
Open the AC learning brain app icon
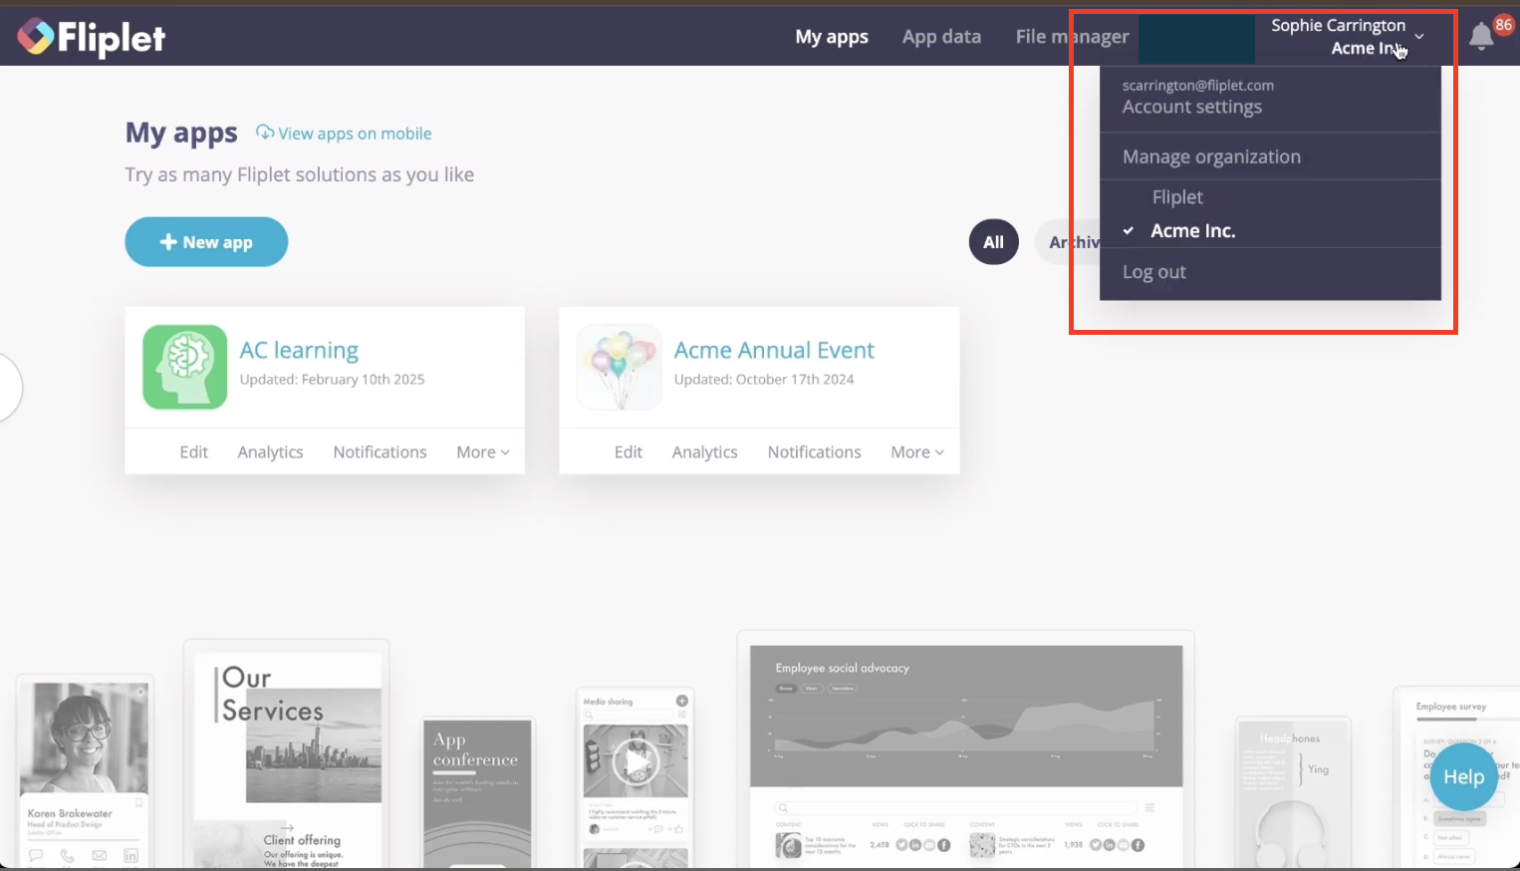[x=185, y=367]
